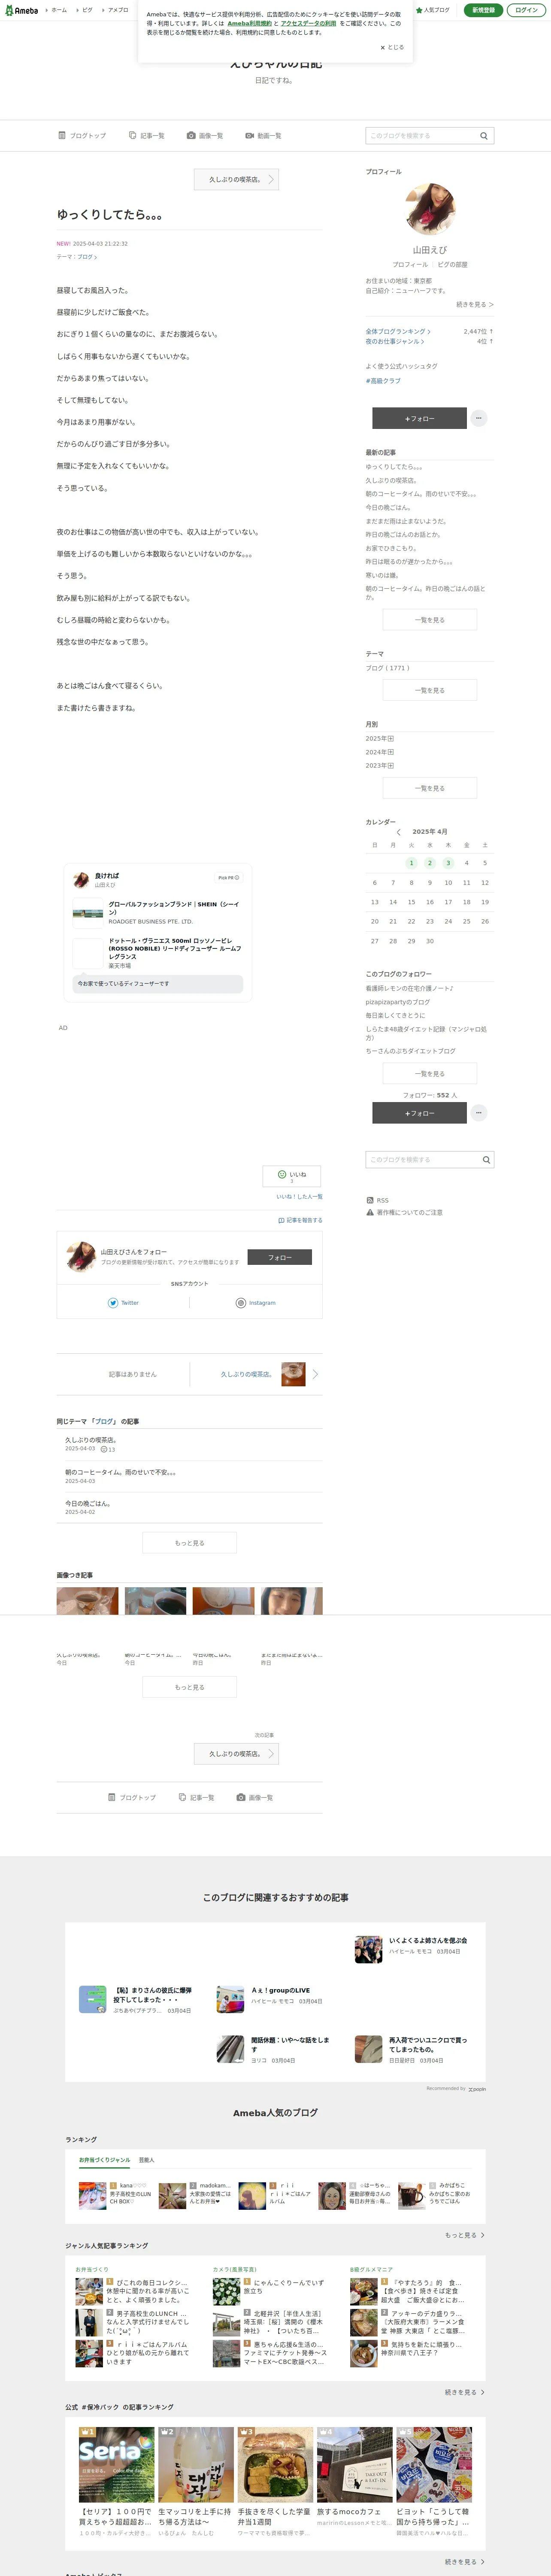
Task: Click もっと見る under 同じテーマの記事
Action: [190, 1543]
